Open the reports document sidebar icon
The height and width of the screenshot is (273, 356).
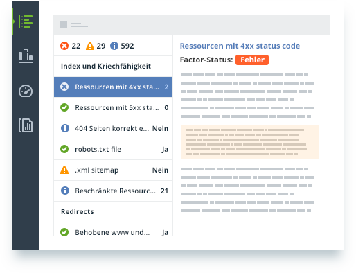point(26,125)
